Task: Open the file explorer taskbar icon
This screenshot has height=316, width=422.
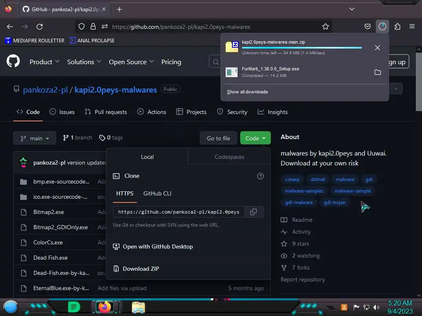Action: click(138, 307)
